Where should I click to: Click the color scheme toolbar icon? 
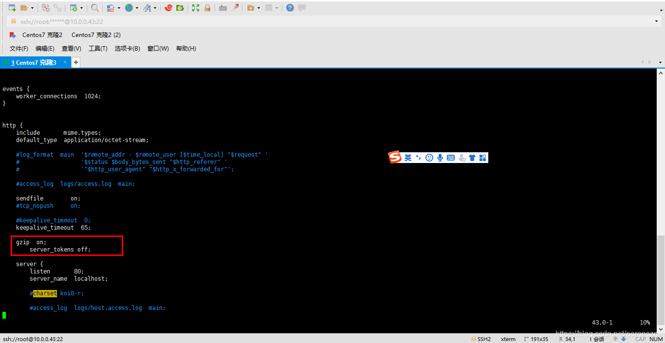(x=111, y=8)
